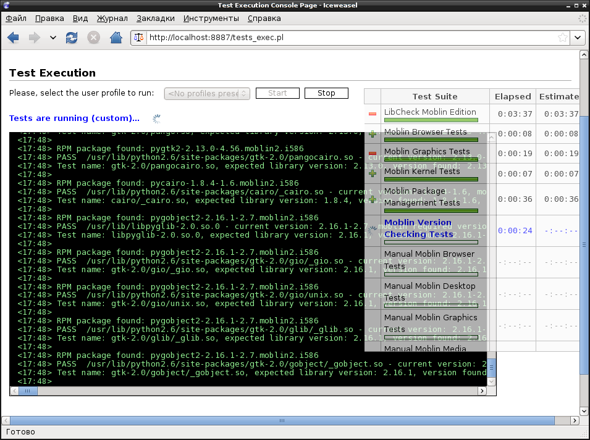This screenshot has width=590, height=440.
Task: Expand Moblin Browser Tests plus icon
Action: tap(373, 134)
